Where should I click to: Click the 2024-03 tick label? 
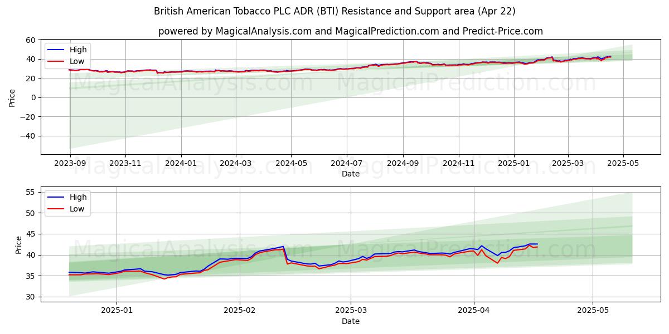click(236, 164)
